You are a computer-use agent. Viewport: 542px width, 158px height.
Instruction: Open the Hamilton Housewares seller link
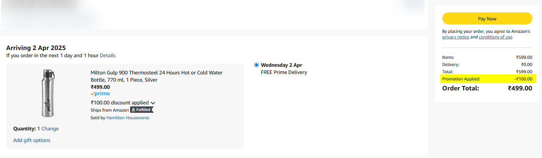point(128,118)
